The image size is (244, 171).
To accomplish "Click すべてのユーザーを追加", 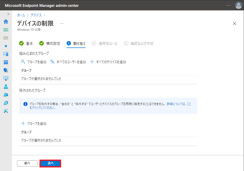I will [68, 62].
